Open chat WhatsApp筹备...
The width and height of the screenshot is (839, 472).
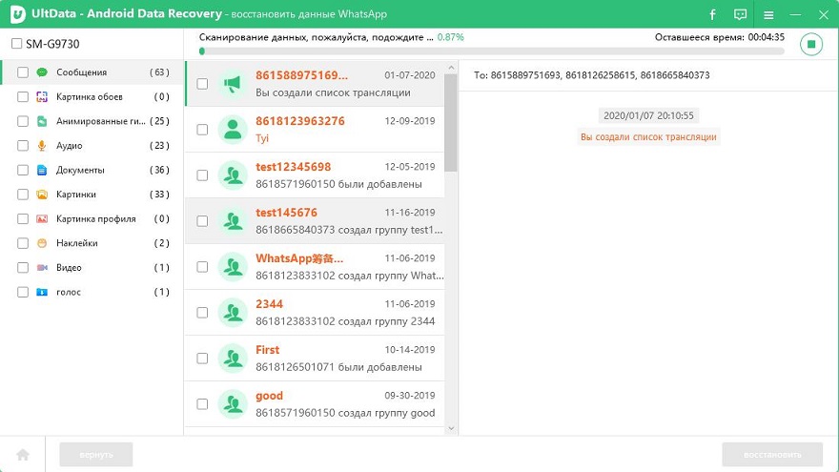pos(315,266)
